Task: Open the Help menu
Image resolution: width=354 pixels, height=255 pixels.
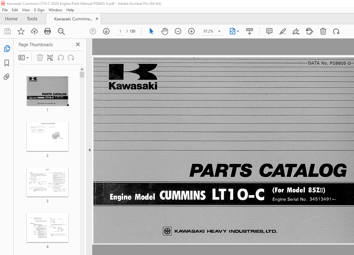Action: click(70, 10)
